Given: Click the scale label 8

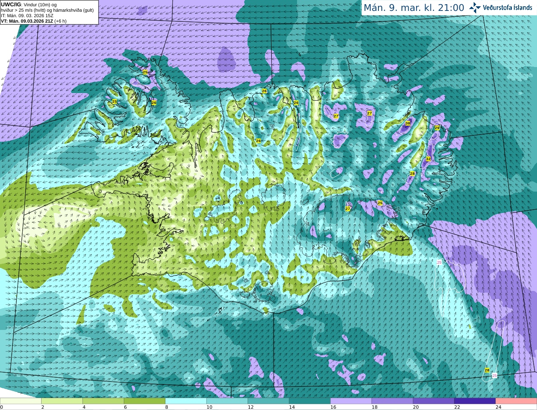Looking at the screenshot, I should pos(167,407).
